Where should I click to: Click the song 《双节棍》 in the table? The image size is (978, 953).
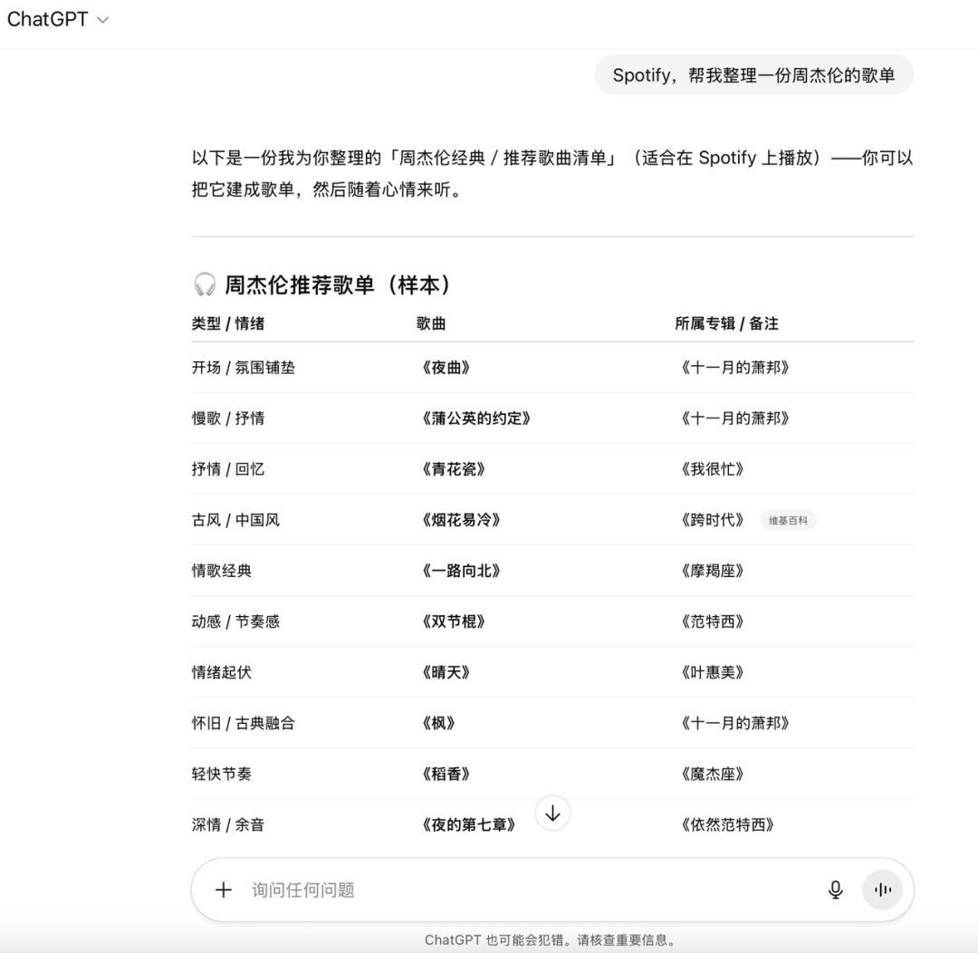point(454,621)
